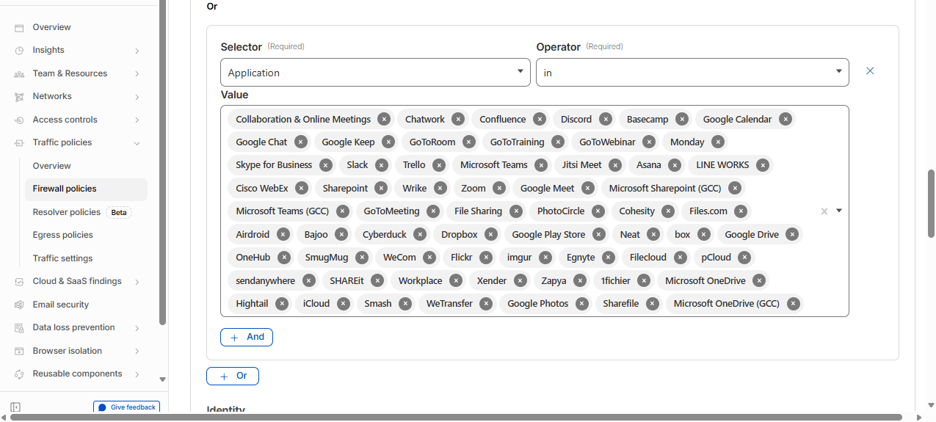Viewport: 936px width, 422px height.
Task: Remove the Chatwork application chip
Action: point(458,119)
